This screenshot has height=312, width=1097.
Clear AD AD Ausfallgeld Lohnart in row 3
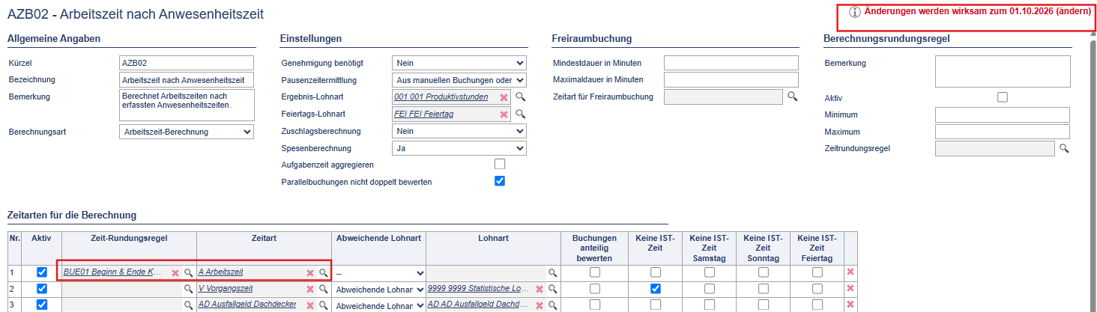[x=539, y=305]
